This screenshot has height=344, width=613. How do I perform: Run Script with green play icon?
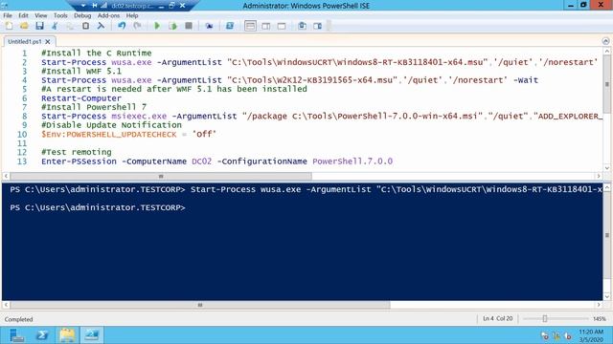pos(157,26)
